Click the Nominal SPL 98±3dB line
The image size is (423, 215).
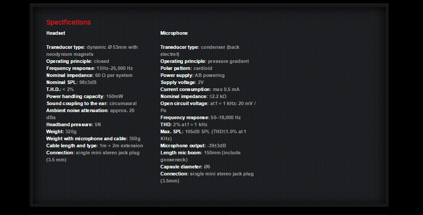tap(71, 82)
